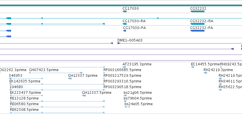Select the GH12337.3prime EST glyph
Viewport: 242px width, 114px height.
tap(70, 78)
